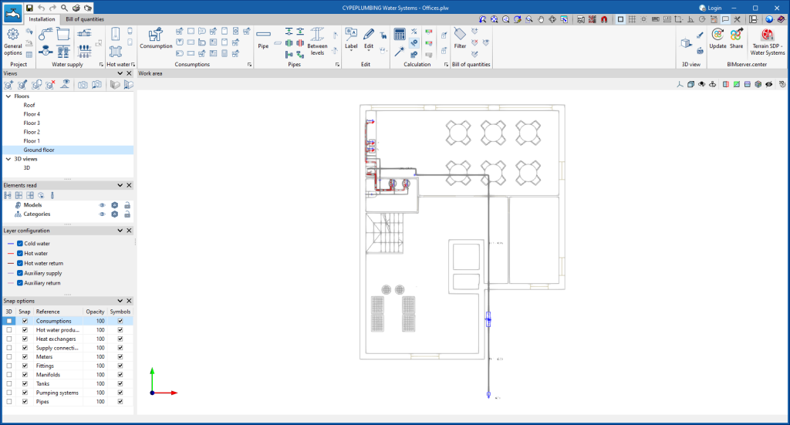The image size is (790, 425).
Task: Switch to the Bill of quantities tab
Action: click(84, 19)
